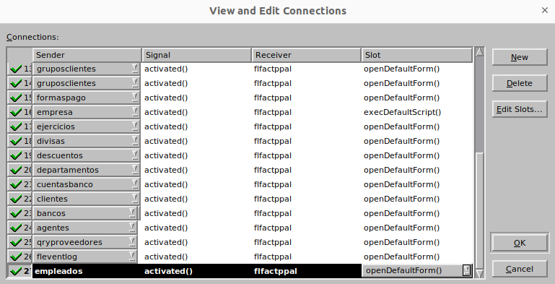Click the green checkmark for row 16 empresa
Viewport: 555px width, 284px height.
tap(16, 113)
